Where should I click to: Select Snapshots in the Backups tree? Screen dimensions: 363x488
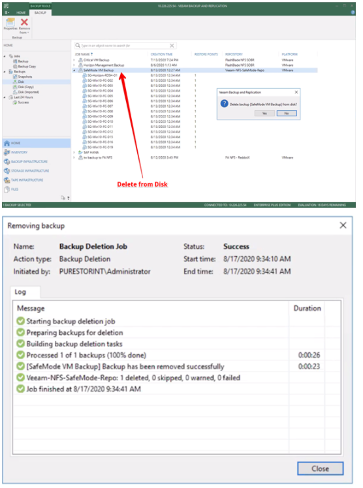[22, 76]
